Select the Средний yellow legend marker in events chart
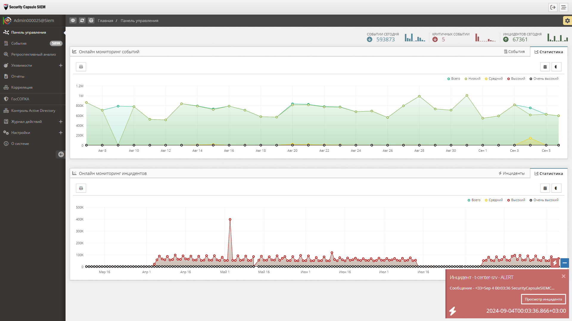Viewport: 572px width, 321px height. pos(486,79)
